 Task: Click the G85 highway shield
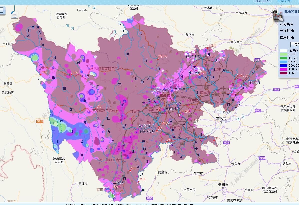[x=149, y=198]
